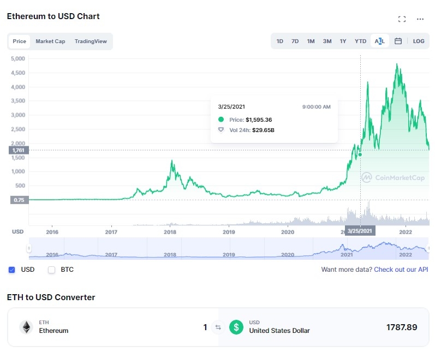This screenshot has width=435, height=352.
Task: Select the Price tab
Action: click(20, 41)
